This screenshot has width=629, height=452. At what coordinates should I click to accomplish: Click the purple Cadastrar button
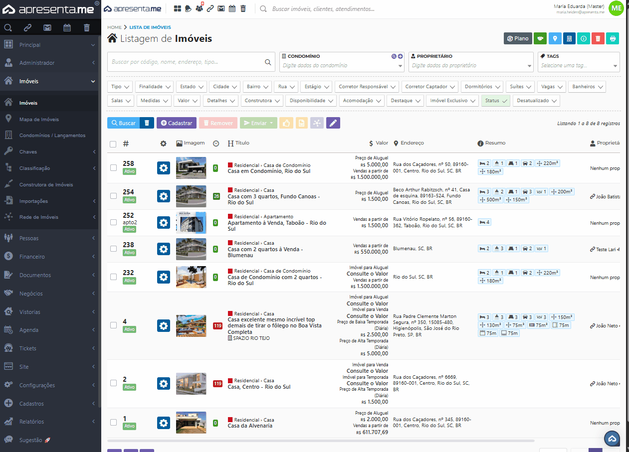pyautogui.click(x=176, y=123)
